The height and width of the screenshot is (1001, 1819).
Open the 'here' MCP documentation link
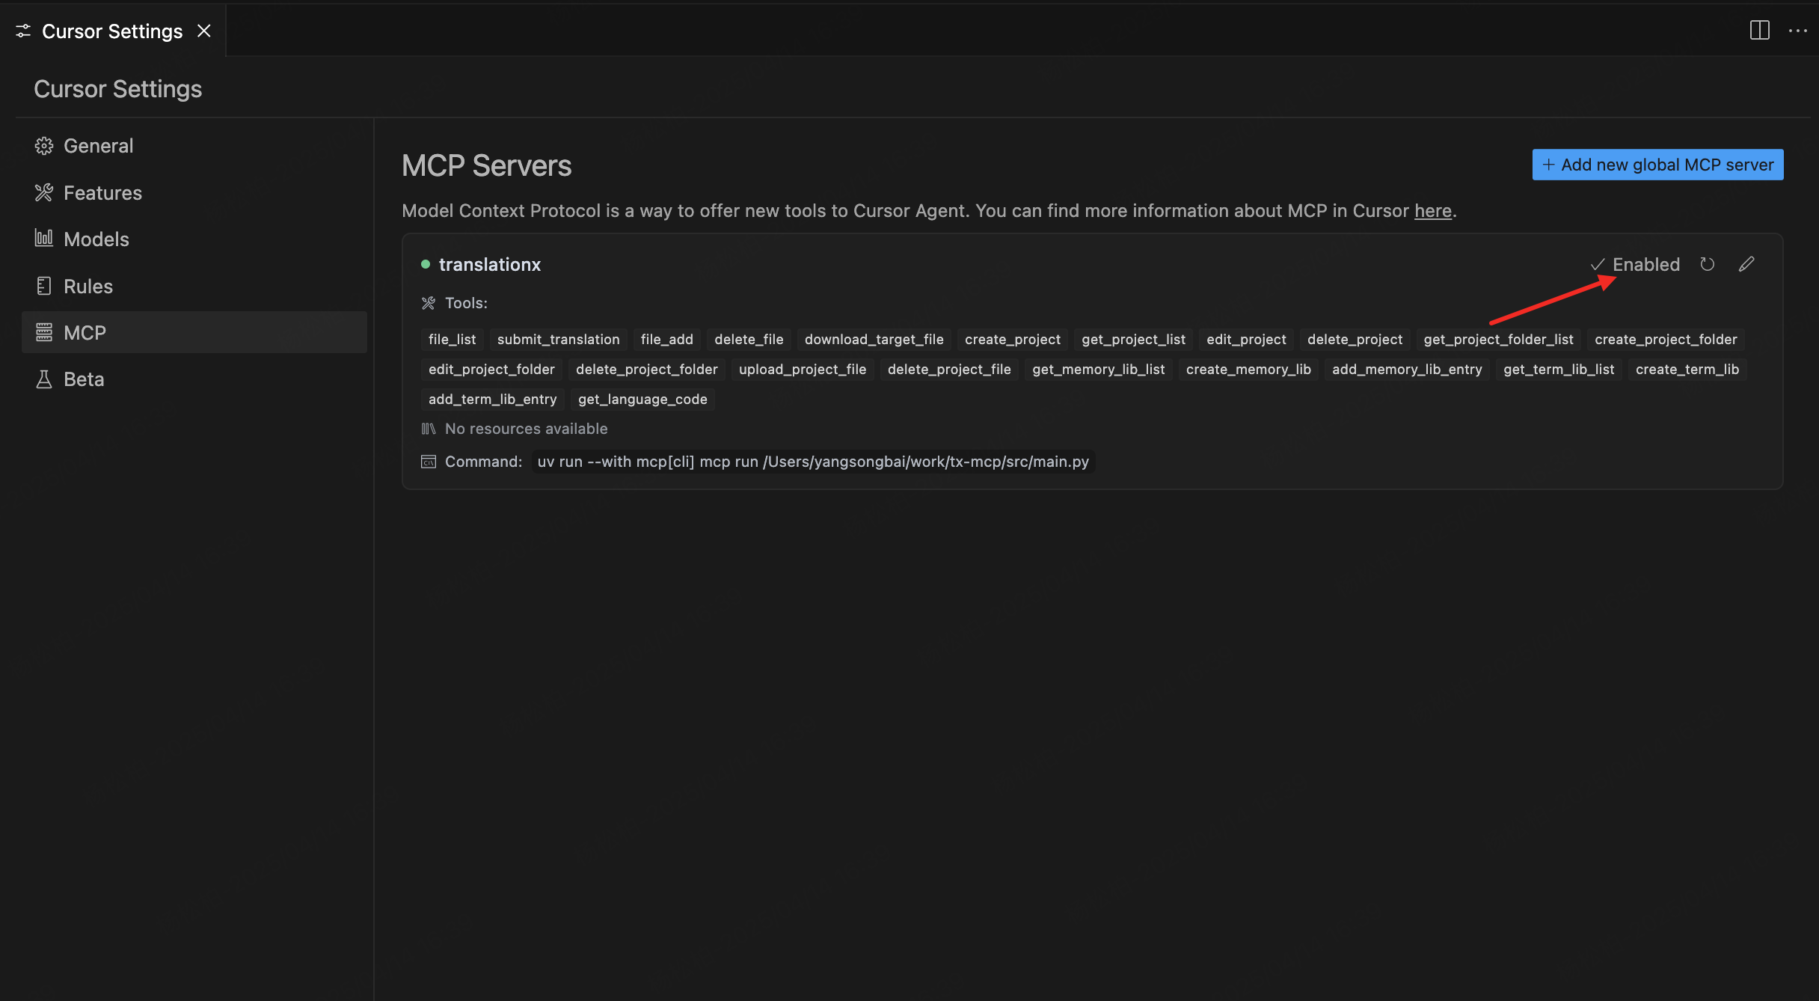tap(1432, 211)
